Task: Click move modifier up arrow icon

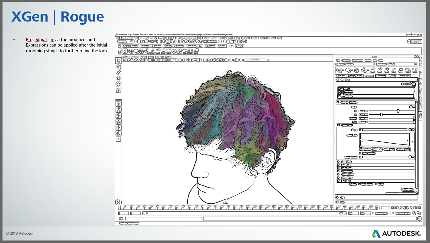Action: pos(402,84)
